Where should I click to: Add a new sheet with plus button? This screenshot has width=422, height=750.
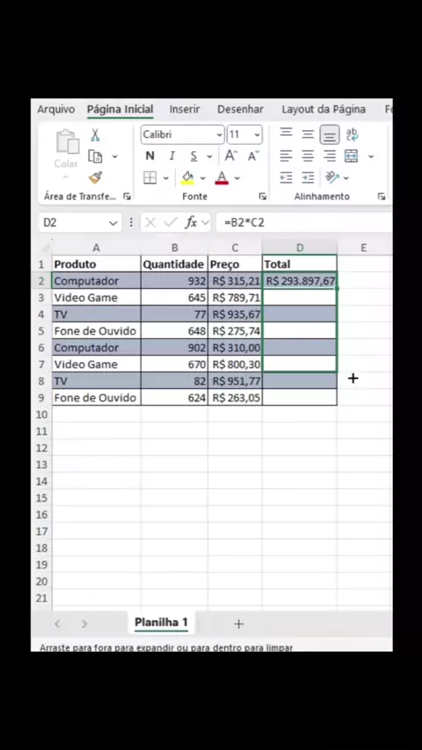pos(238,624)
